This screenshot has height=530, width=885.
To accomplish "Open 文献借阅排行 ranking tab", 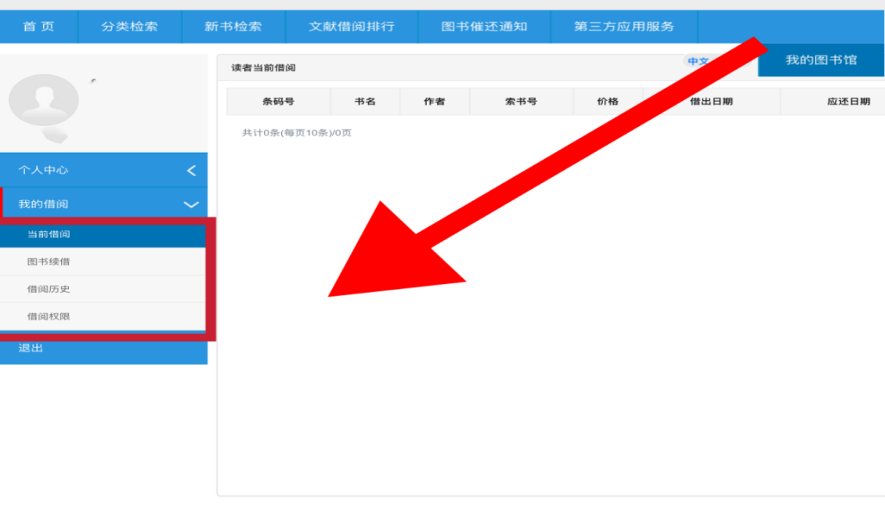I will [x=352, y=27].
